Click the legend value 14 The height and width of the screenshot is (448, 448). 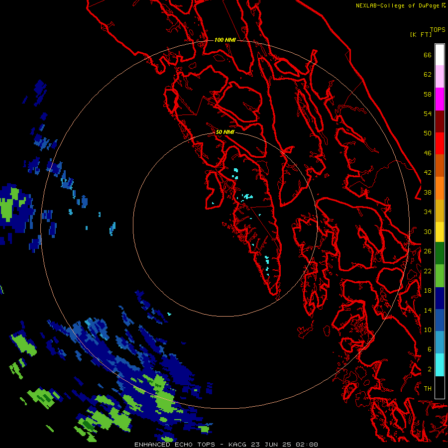pyautogui.click(x=428, y=310)
